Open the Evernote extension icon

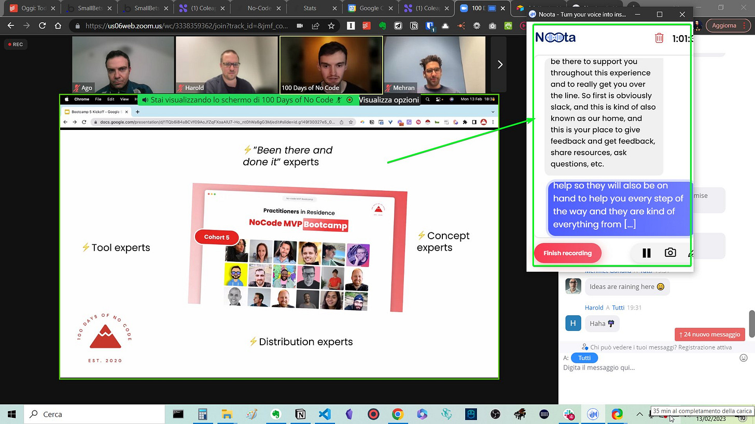point(382,26)
